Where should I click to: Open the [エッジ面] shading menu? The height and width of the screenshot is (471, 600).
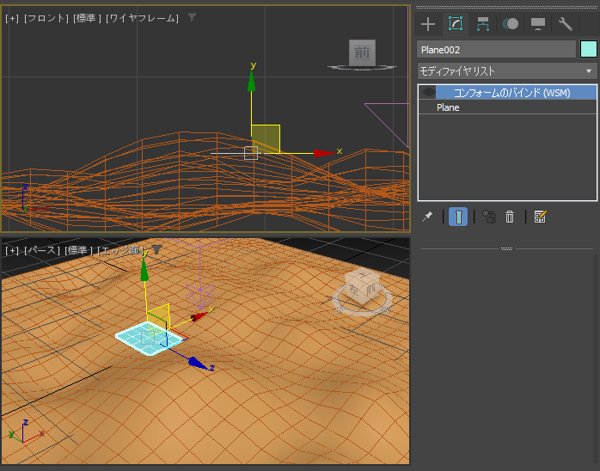click(120, 250)
